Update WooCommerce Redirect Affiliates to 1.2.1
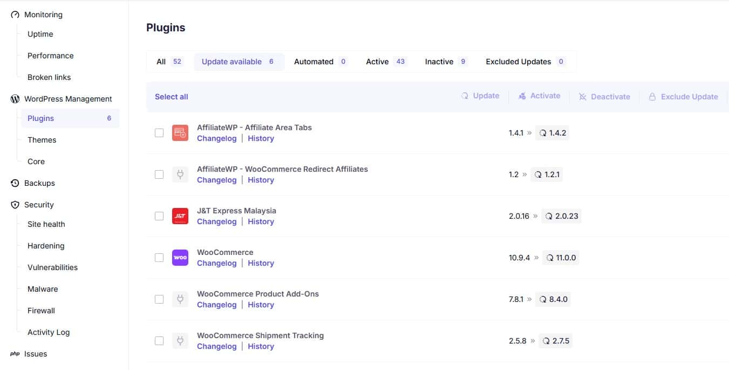This screenshot has height=370, width=729. (x=547, y=174)
